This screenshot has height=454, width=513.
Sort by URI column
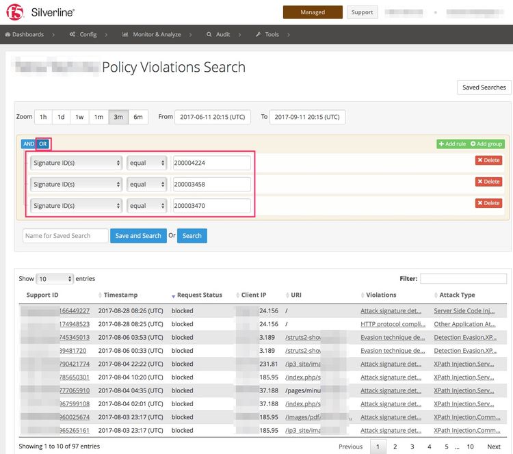coord(295,295)
